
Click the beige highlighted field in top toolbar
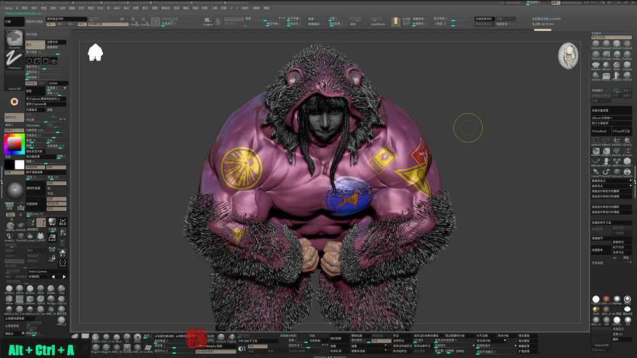(108, 24)
